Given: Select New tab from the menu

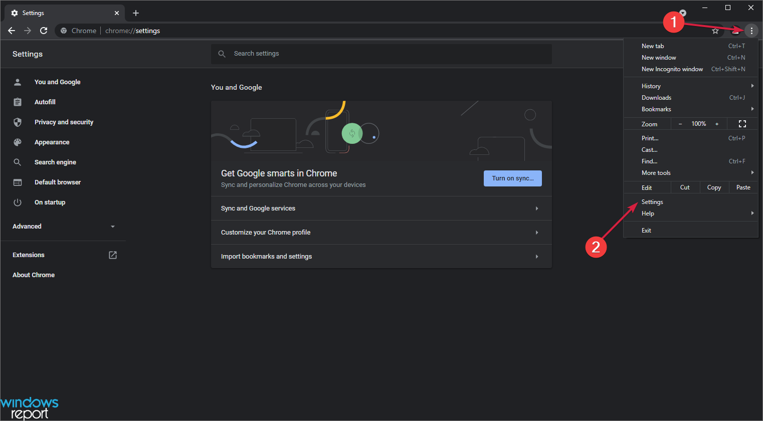Looking at the screenshot, I should (691, 46).
